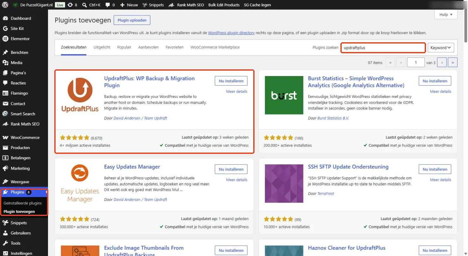Jump to last results page arrow
468x256 pixels.
(453, 62)
